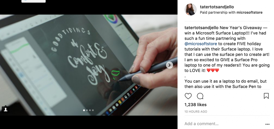Click the Surface tablet post photo

click(89, 65)
